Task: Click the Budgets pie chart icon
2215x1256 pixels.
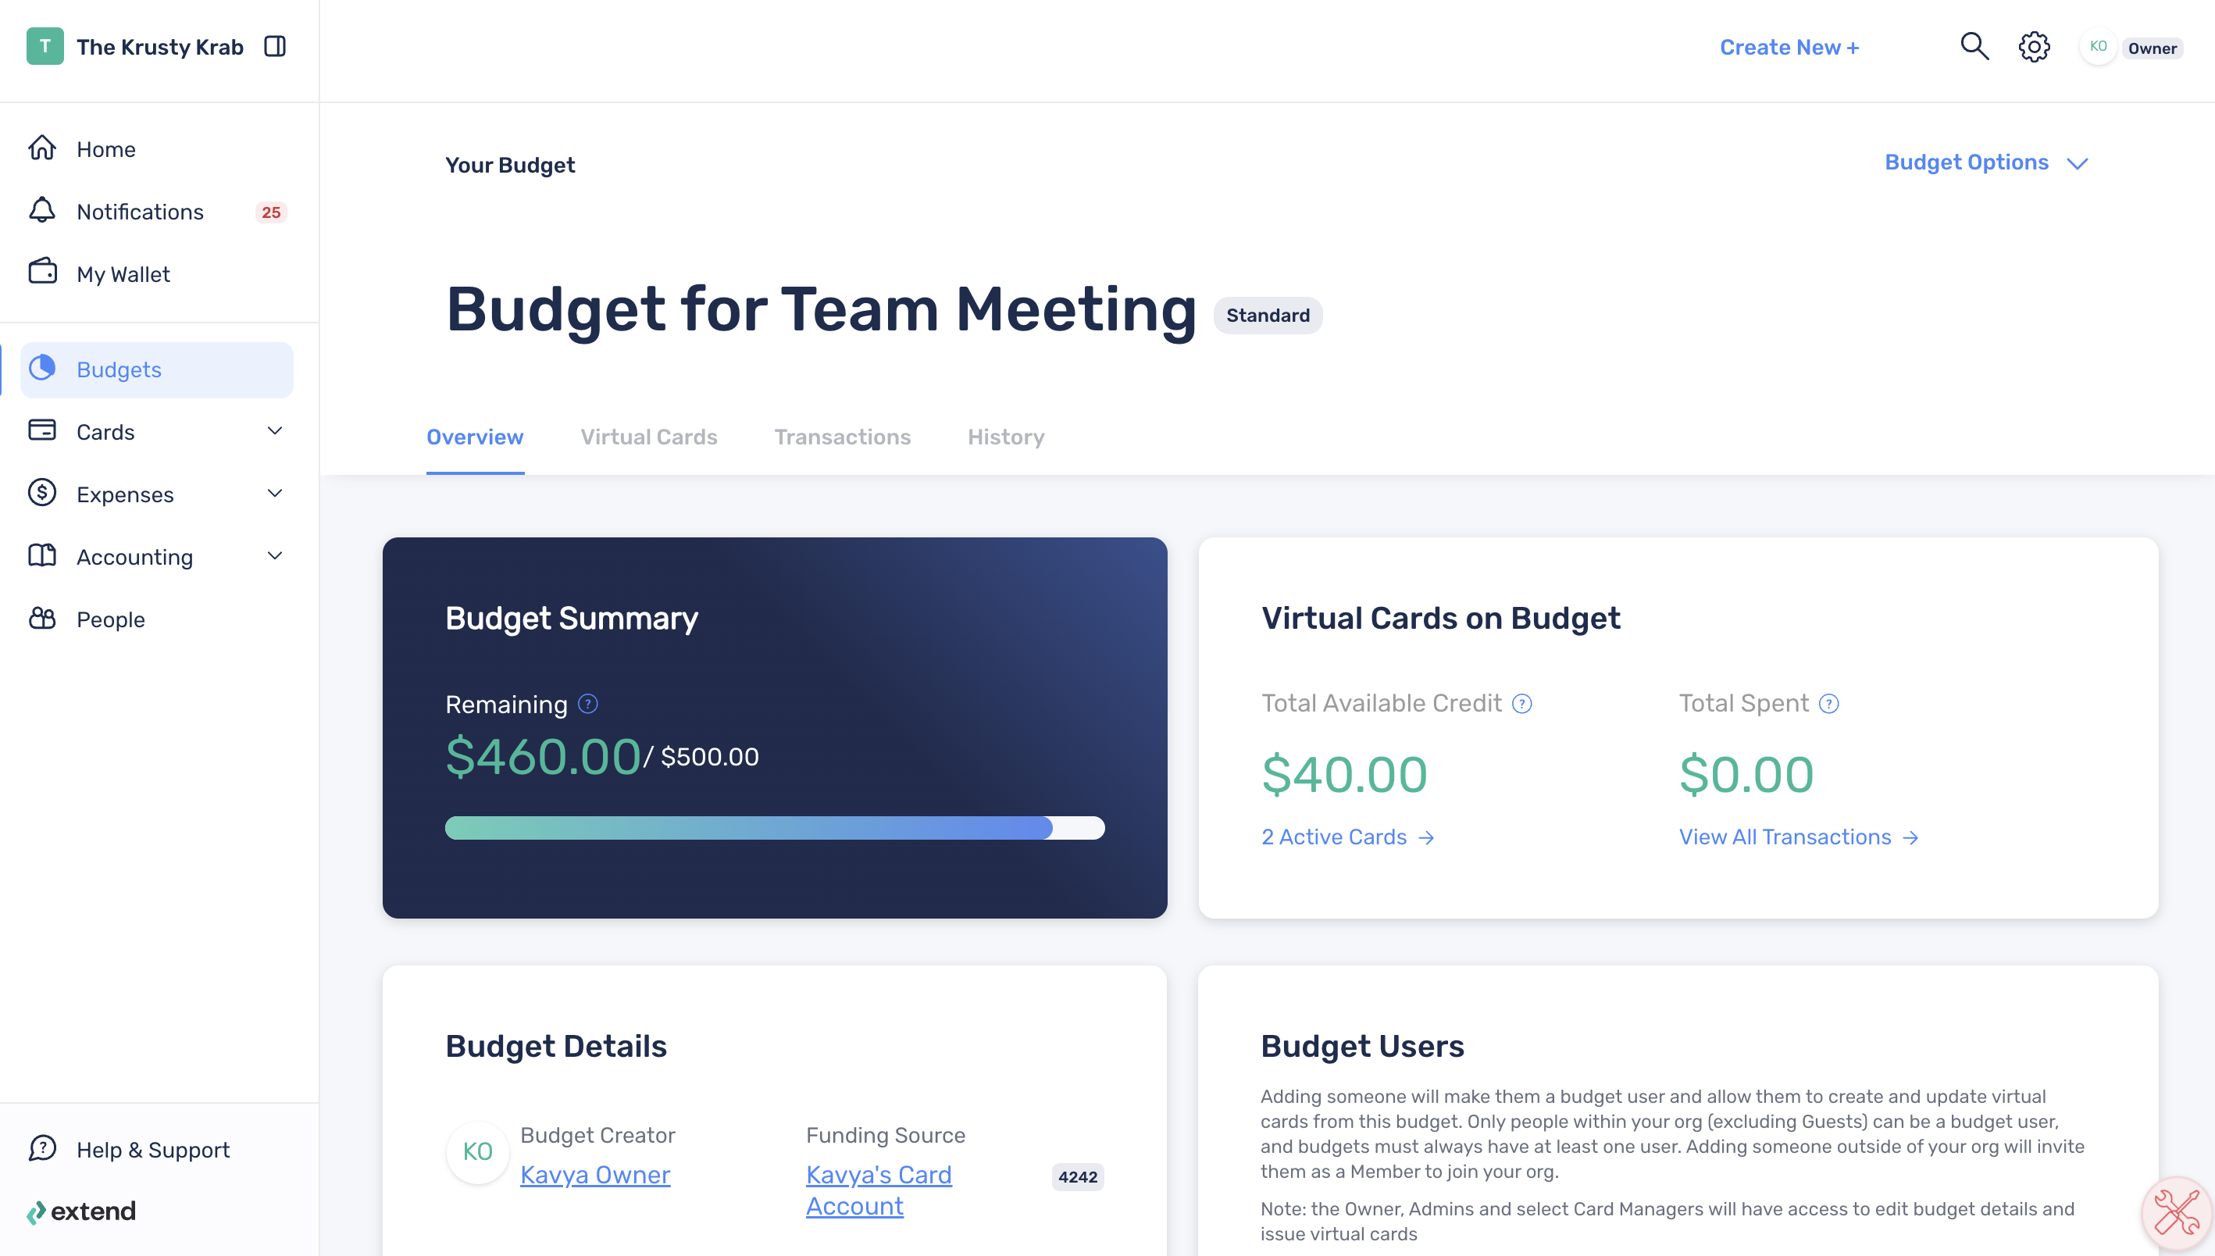Action: click(x=42, y=369)
